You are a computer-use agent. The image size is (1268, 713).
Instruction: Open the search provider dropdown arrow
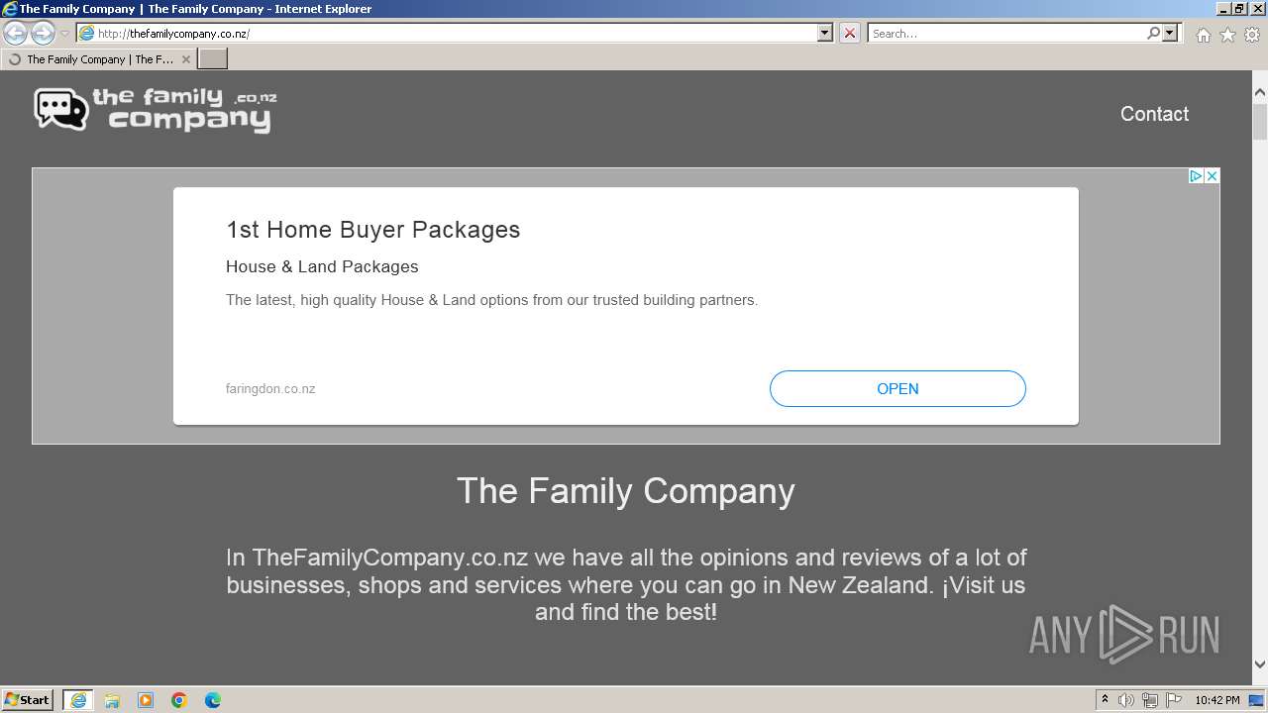coord(1171,33)
